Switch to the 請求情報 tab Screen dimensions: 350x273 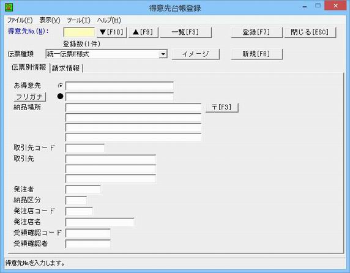pyautogui.click(x=66, y=68)
